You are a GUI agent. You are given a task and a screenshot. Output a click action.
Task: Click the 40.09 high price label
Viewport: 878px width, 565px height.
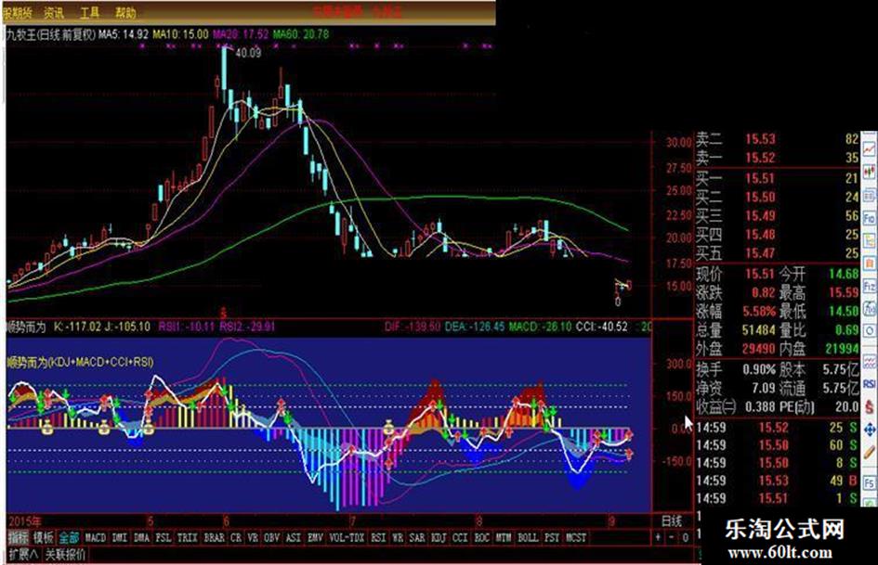coord(248,53)
